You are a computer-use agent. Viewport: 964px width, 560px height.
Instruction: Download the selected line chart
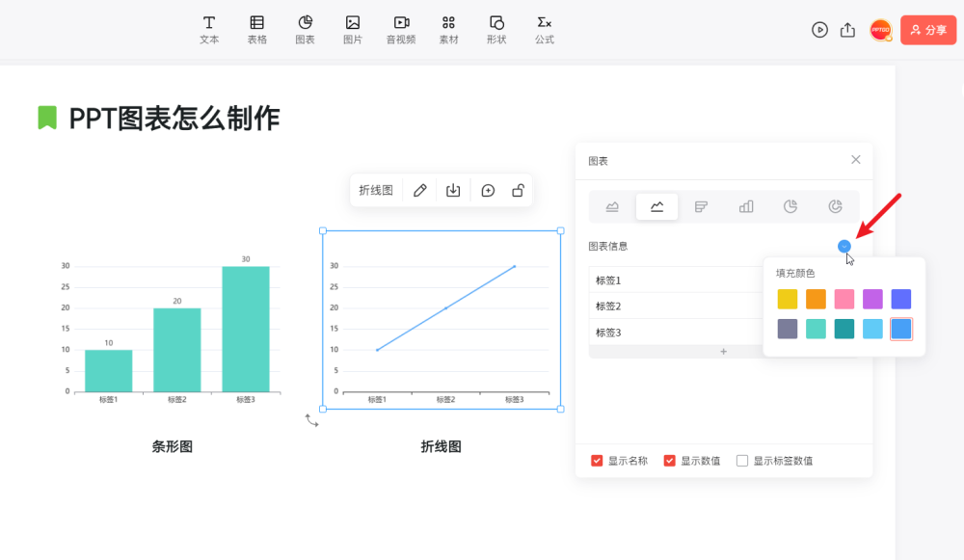[453, 190]
